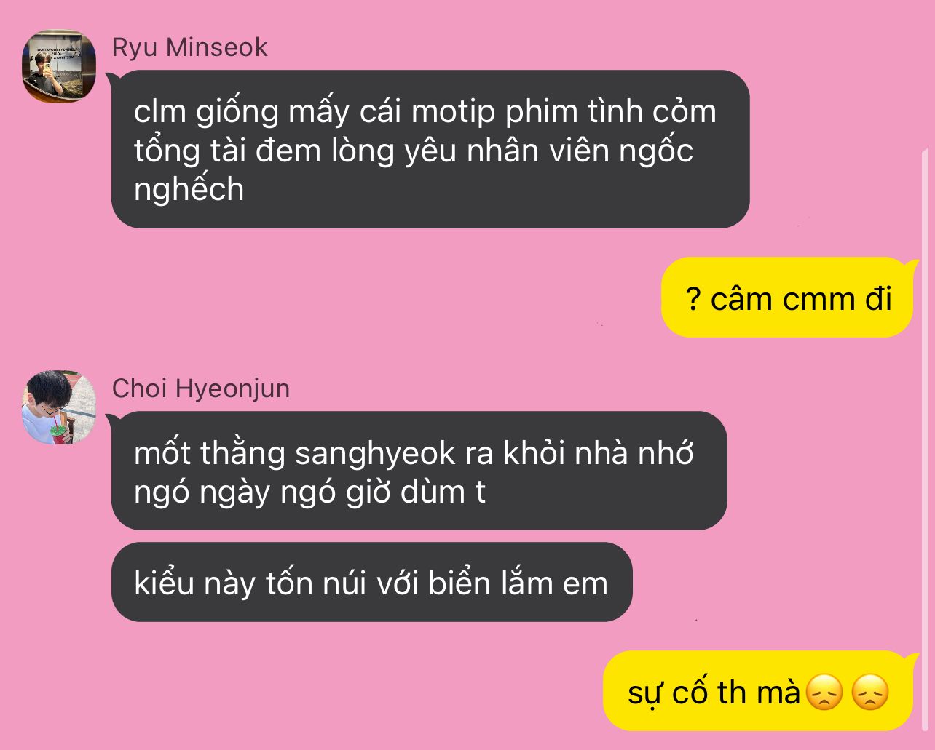Tap the message starting "mốt thằng sanghyeok"
This screenshot has height=750, width=935.
(419, 471)
